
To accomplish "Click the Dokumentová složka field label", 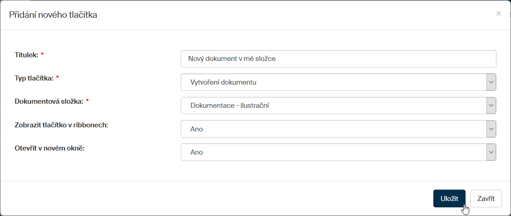I will coord(49,101).
